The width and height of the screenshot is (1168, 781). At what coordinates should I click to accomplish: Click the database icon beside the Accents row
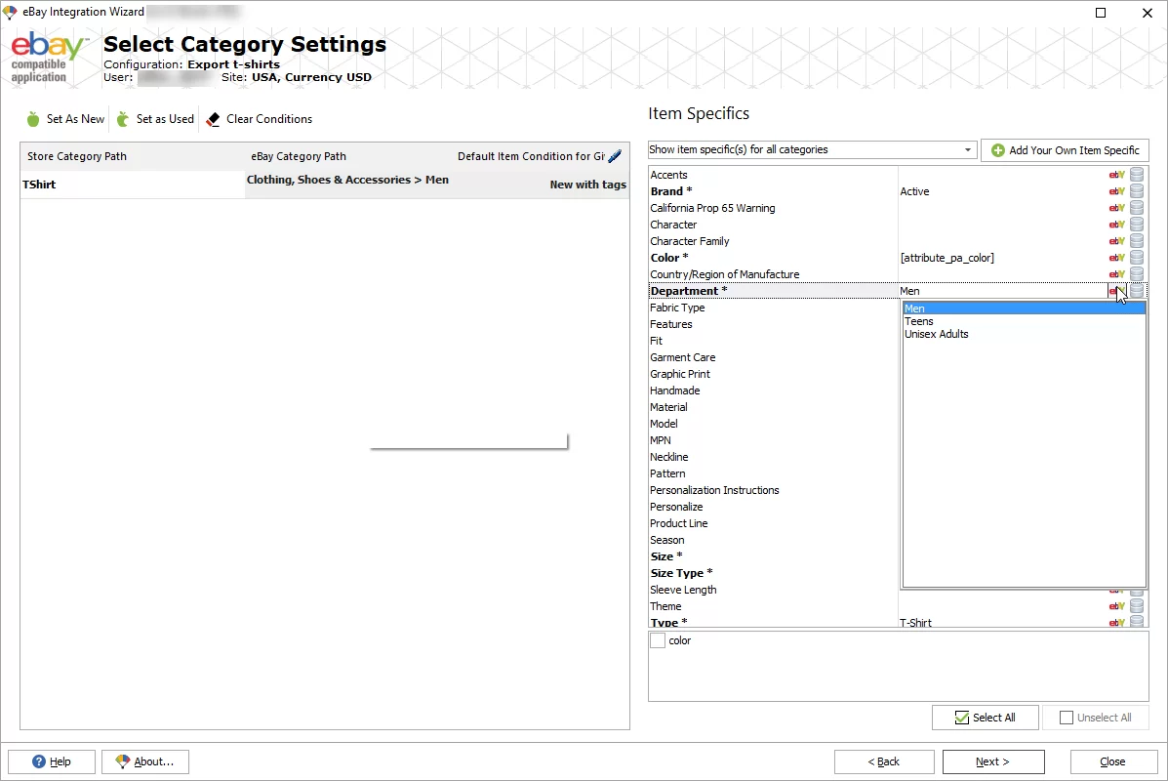[x=1135, y=174]
